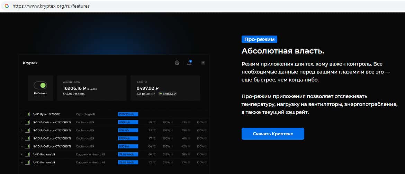Open the notifications bell in Kryptex
405x174 pixels.
[x=189, y=62]
